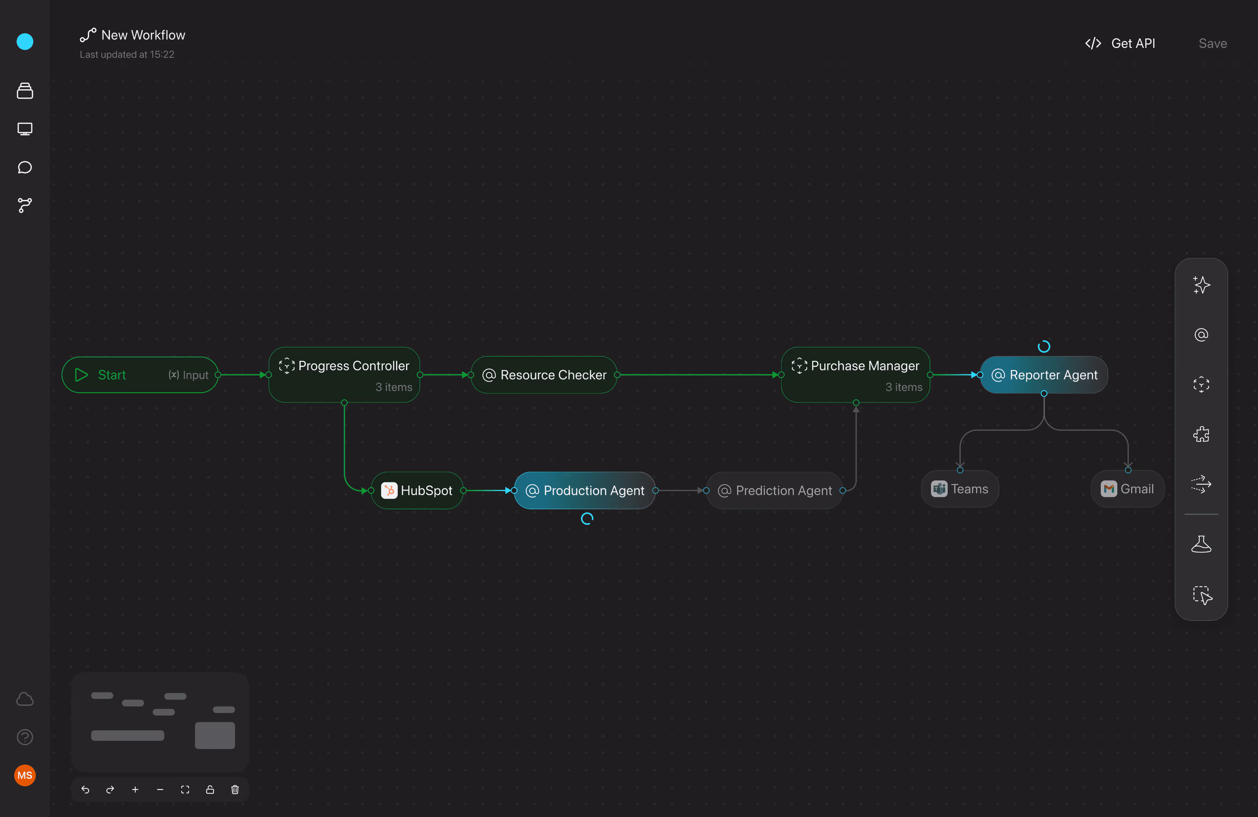Viewport: 1258px width, 817px height.
Task: Click the sparkle AI generate icon
Action: pyautogui.click(x=1201, y=285)
